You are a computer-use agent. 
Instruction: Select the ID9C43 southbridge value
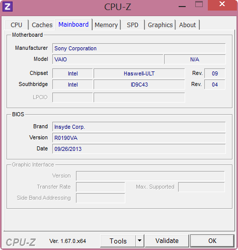click(x=139, y=85)
